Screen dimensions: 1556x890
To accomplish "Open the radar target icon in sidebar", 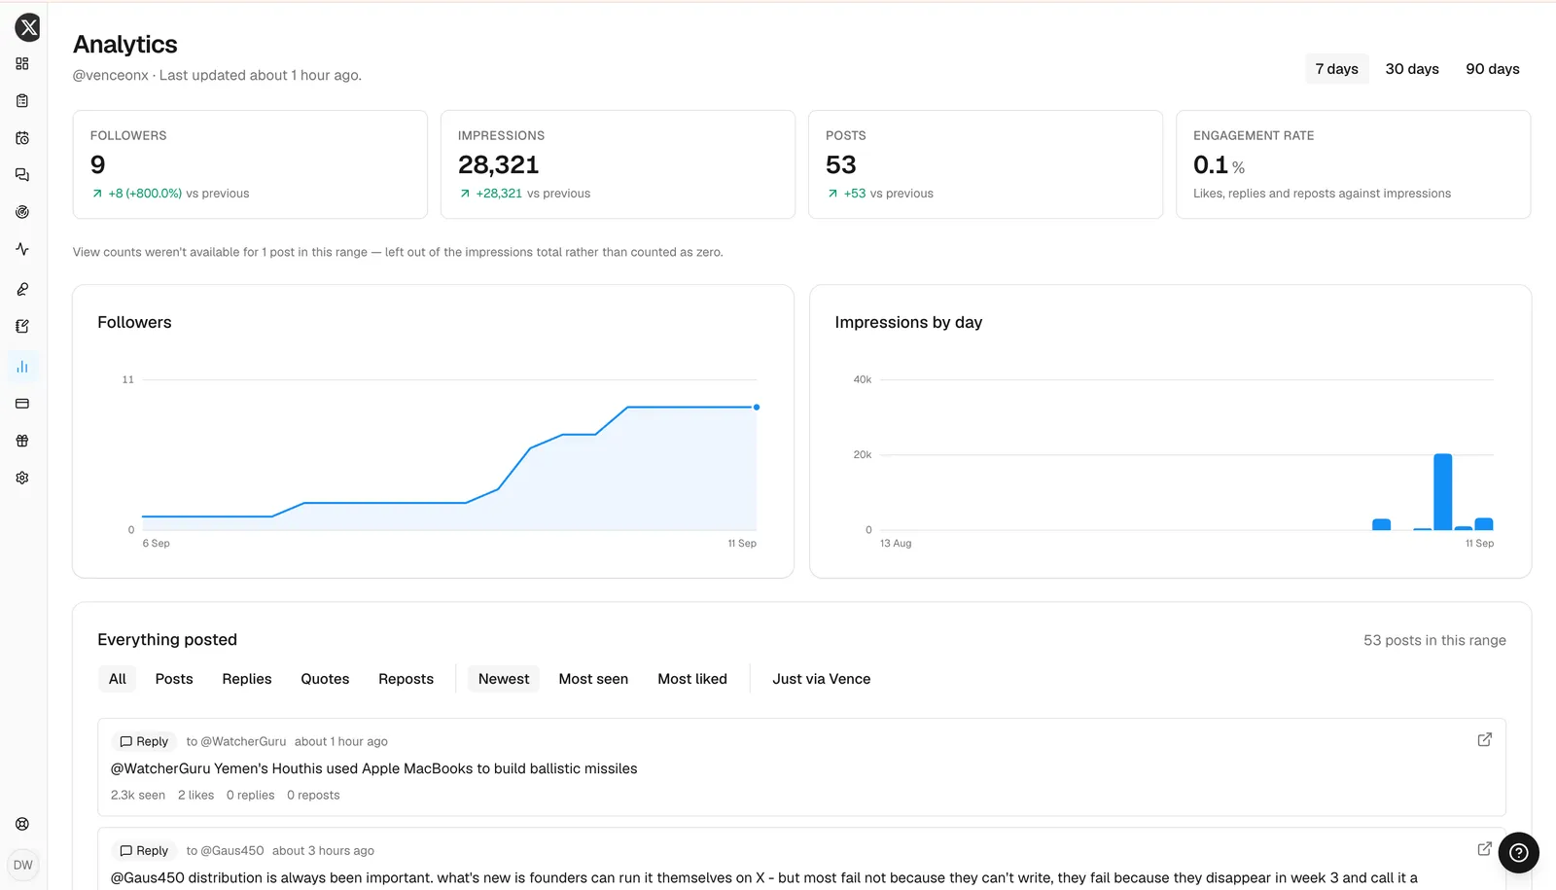I will (x=22, y=212).
